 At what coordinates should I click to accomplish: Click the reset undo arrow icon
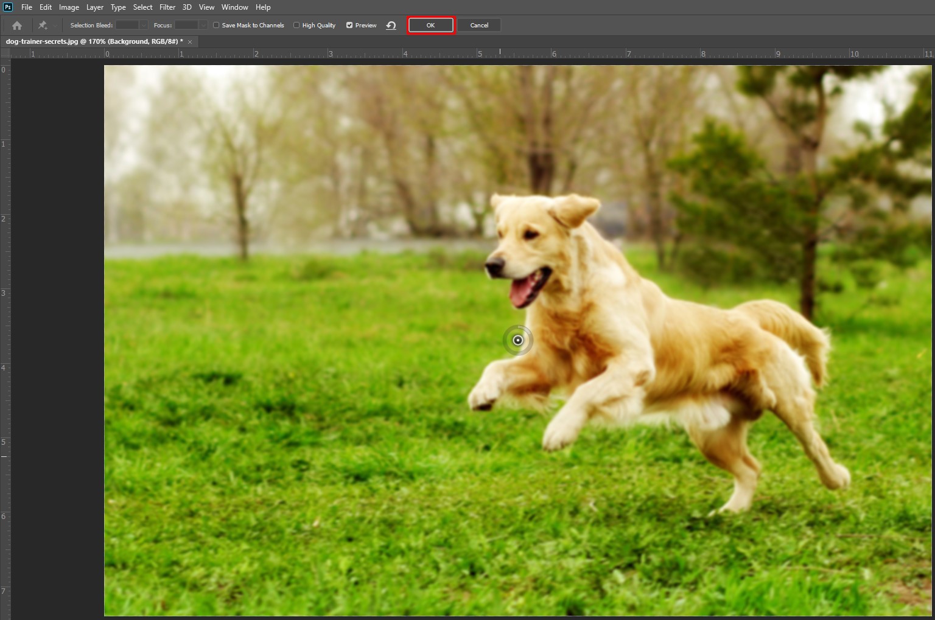(391, 26)
